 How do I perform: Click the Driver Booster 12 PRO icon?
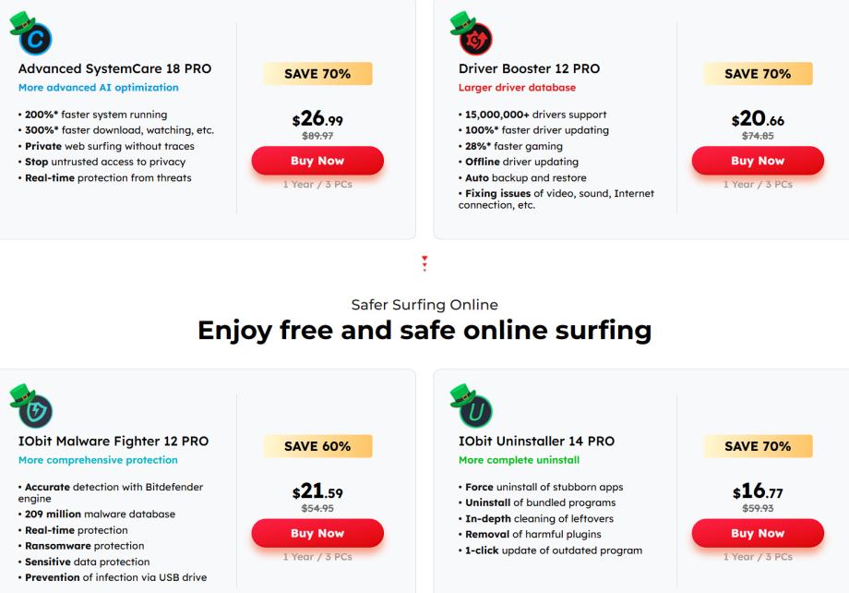476,39
